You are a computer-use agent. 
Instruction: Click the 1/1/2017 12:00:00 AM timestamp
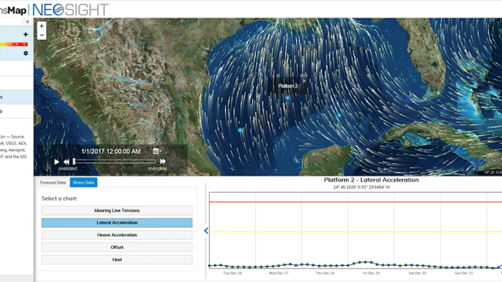click(x=111, y=152)
